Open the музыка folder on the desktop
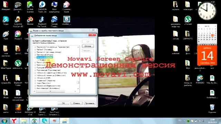This screenshot has width=221, height=124. (176, 6)
